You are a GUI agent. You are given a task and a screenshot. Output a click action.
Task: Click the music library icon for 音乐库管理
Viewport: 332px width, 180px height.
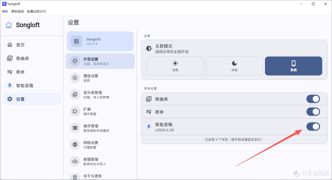(x=75, y=94)
